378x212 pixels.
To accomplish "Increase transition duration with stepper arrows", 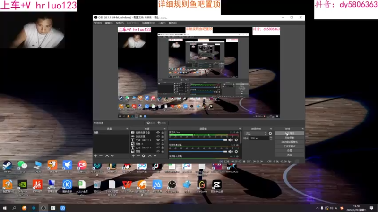I will tap(271, 138).
